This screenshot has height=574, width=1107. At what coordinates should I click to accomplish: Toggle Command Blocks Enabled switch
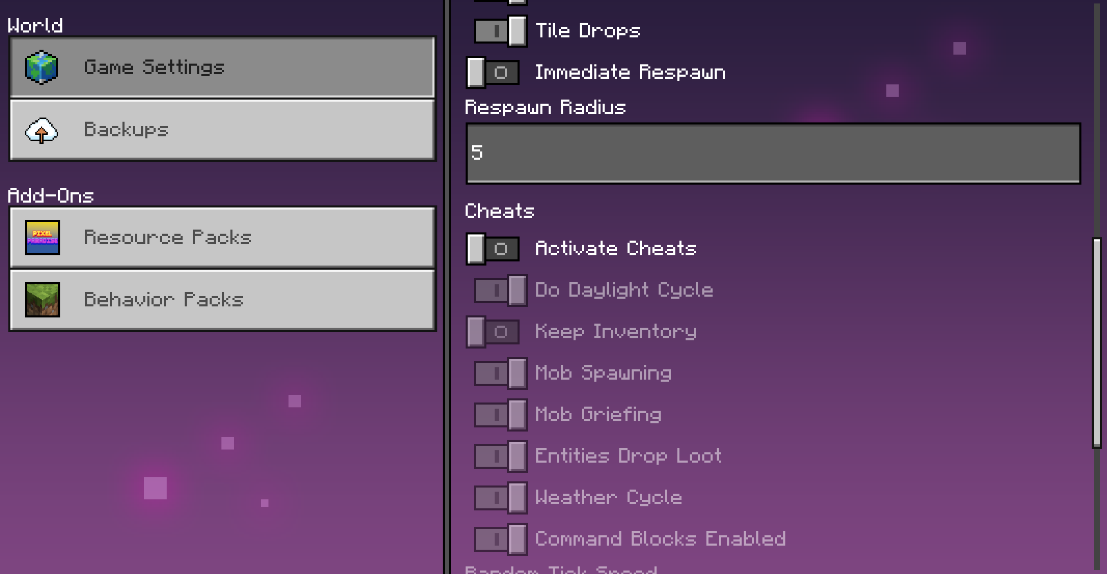coord(500,539)
